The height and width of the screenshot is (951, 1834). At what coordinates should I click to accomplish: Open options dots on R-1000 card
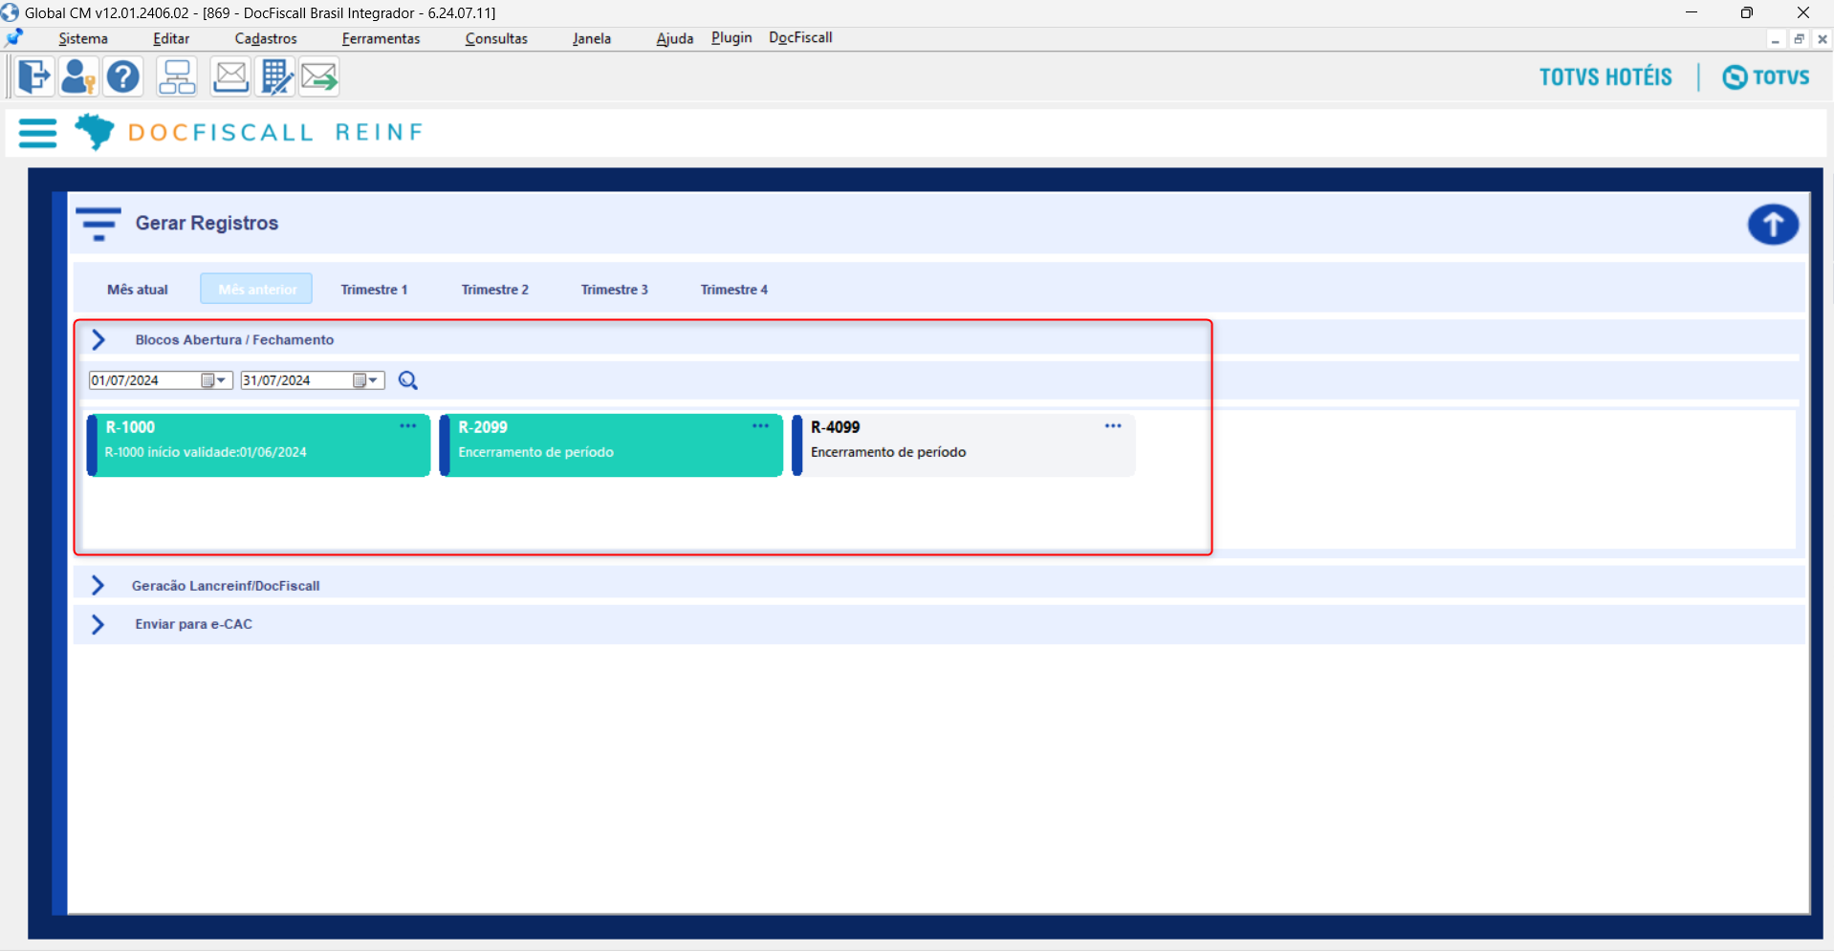click(x=408, y=426)
